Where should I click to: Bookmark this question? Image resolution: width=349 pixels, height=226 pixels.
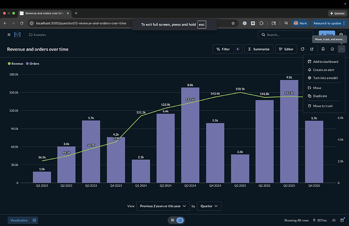322,49
